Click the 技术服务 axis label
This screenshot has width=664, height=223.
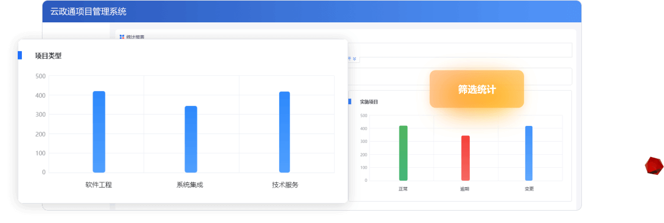[285, 185]
